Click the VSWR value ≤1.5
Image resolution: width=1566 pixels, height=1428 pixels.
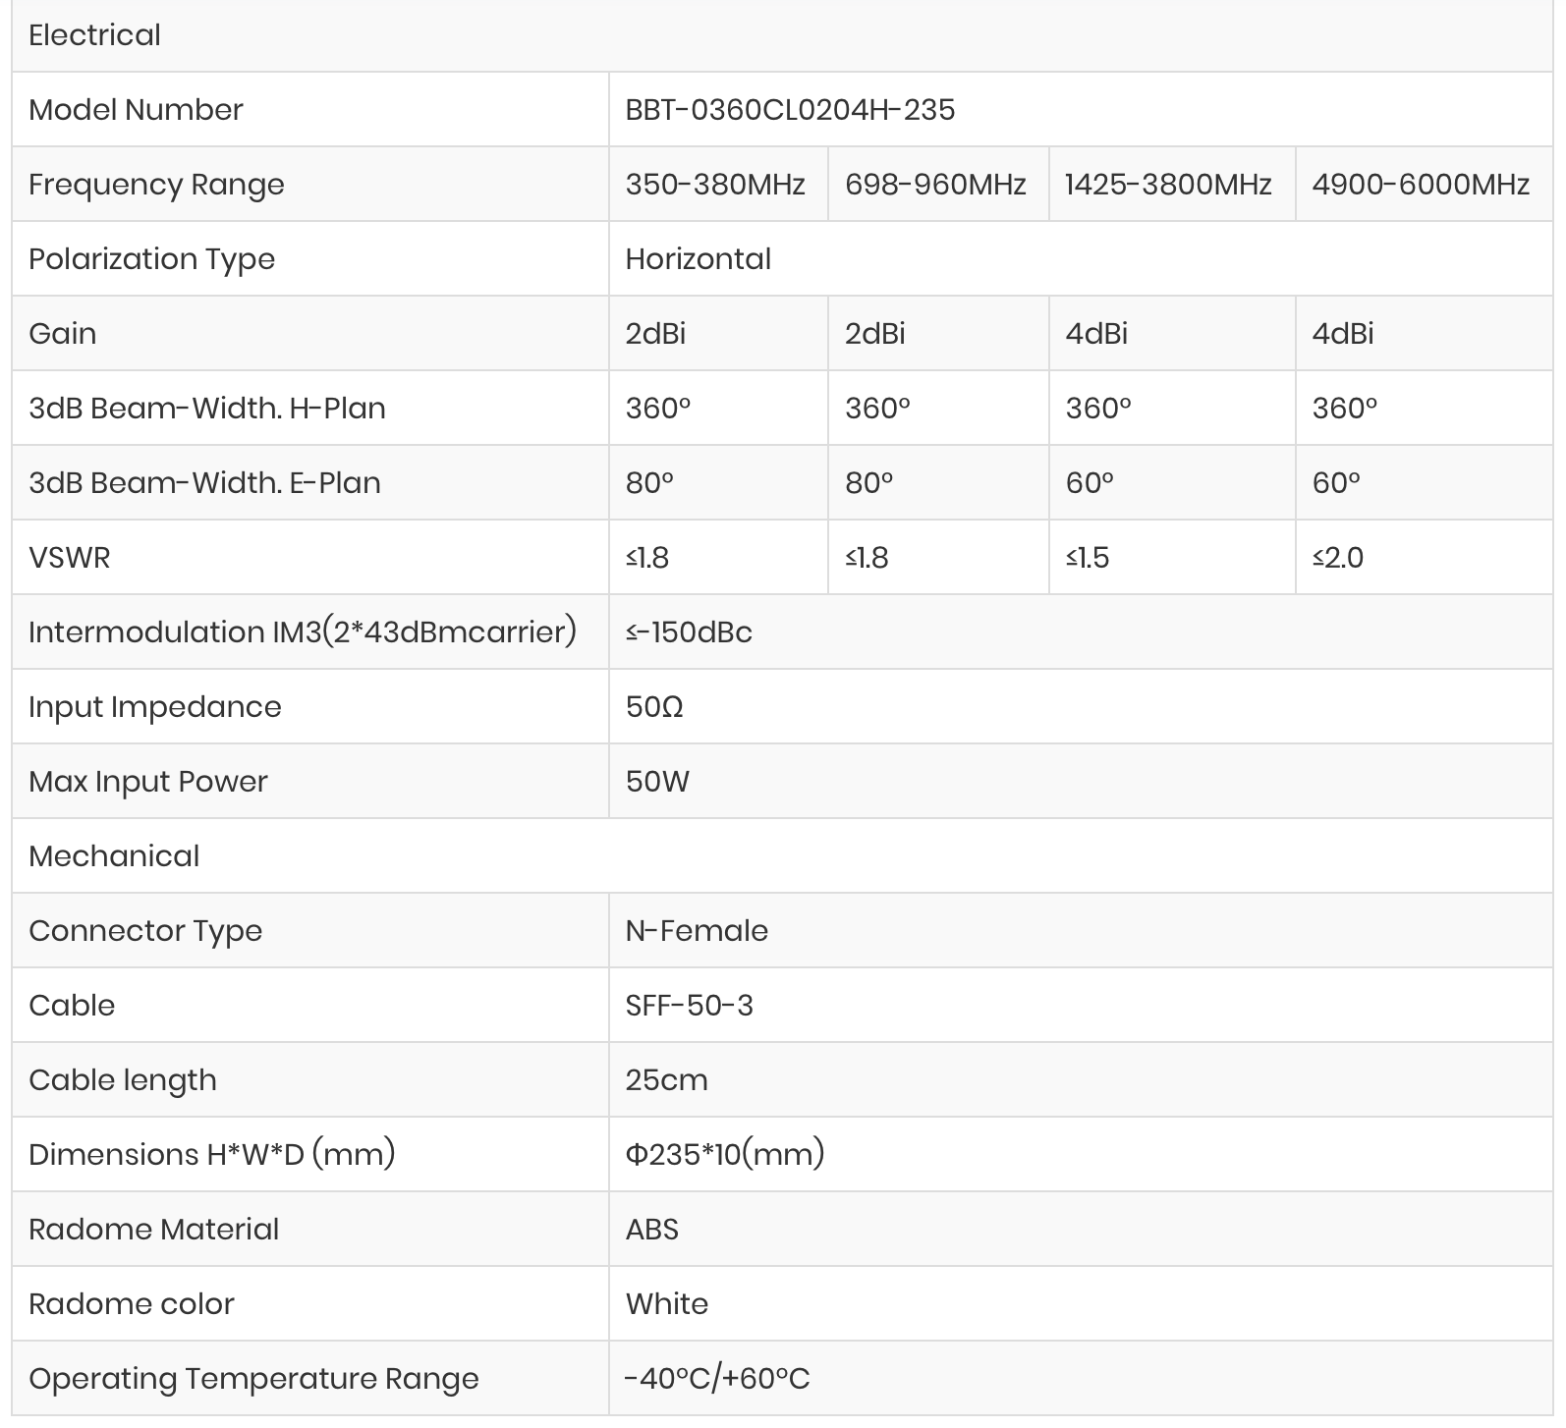[1088, 558]
